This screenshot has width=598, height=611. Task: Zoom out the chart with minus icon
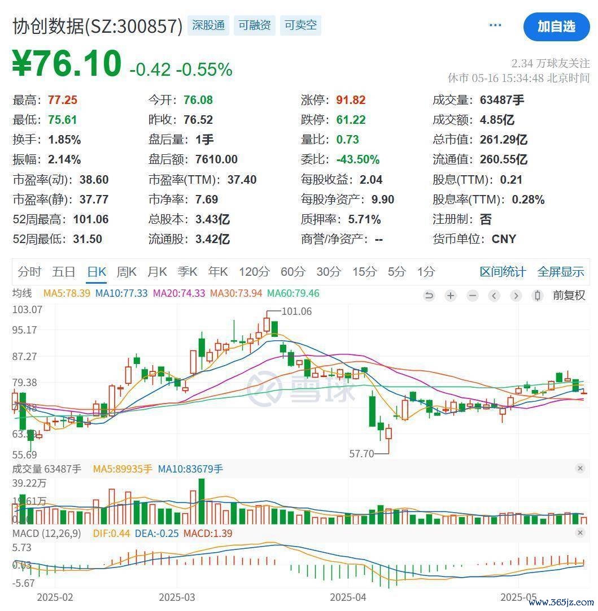coord(473,296)
